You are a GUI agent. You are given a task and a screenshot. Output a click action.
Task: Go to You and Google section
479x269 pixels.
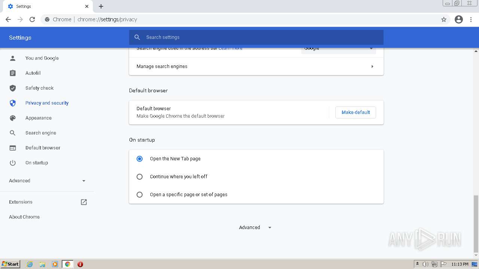pyautogui.click(x=42, y=58)
